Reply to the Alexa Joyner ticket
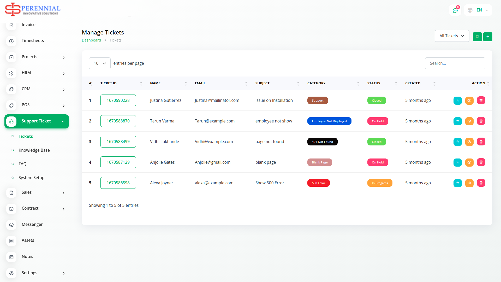 pos(457,183)
